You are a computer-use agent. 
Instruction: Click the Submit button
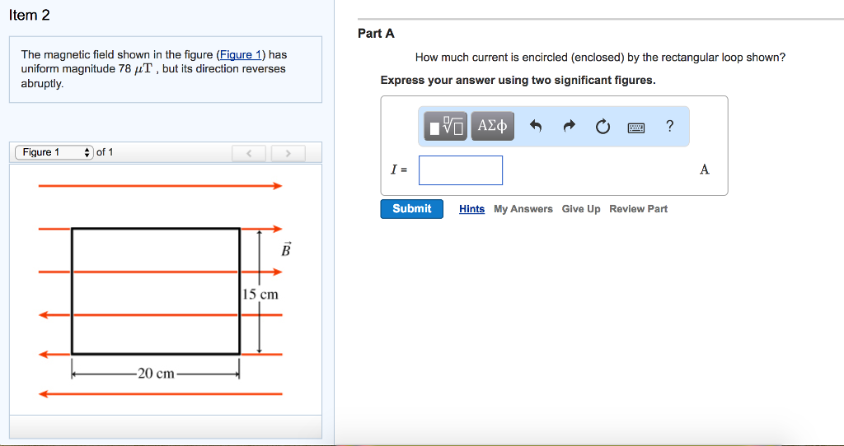(x=412, y=209)
